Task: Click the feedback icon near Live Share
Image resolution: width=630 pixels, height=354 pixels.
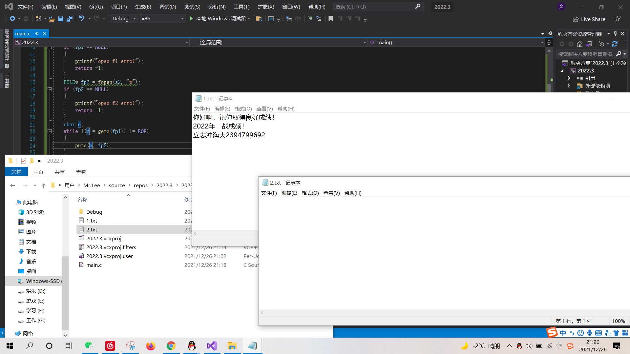Action: (x=618, y=19)
